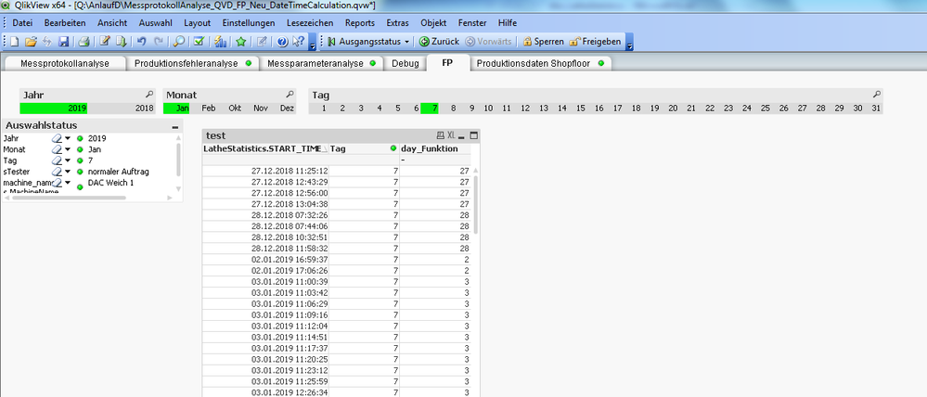927x397 pixels.
Task: Click the Open folder toolbar icon
Action: pyautogui.click(x=31, y=42)
